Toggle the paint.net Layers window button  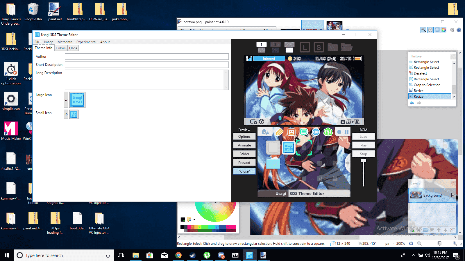pyautogui.click(x=437, y=30)
